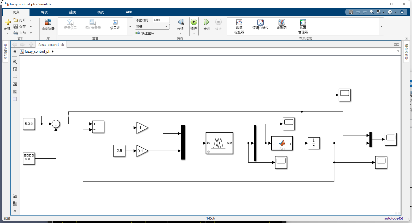Collapse the palette with double chevron

click(15, 211)
